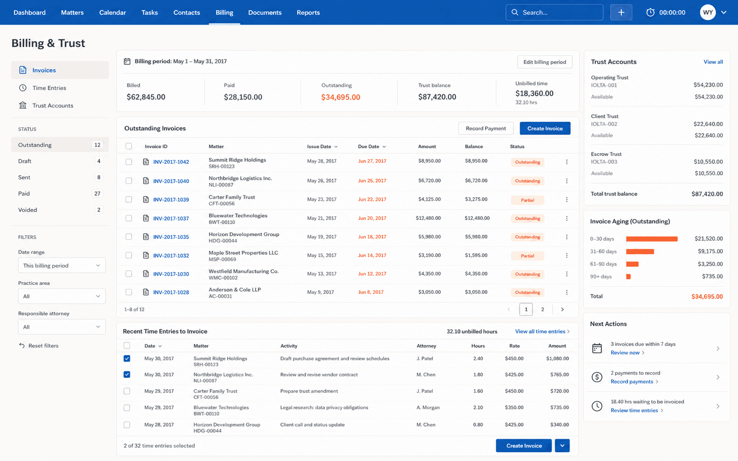Uncheck the Northbridge Logistics time entry

coord(127,375)
